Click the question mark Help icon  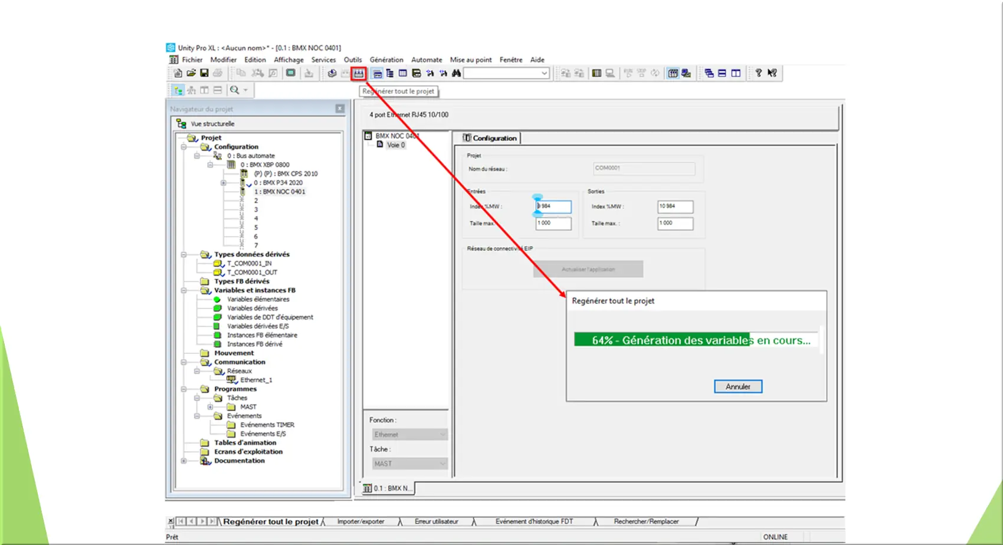(x=759, y=73)
